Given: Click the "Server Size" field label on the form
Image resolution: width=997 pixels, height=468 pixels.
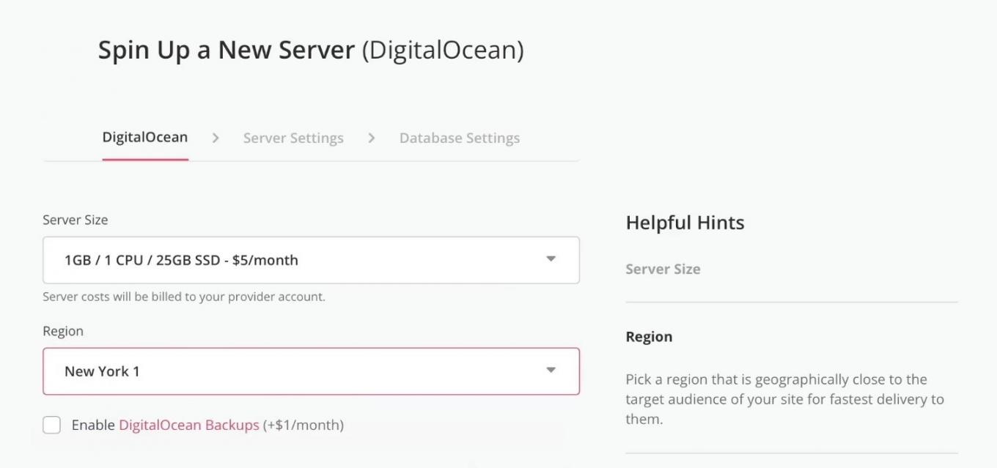Looking at the screenshot, I should pyautogui.click(x=76, y=220).
